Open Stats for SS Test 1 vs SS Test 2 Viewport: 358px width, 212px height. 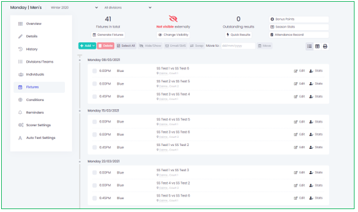point(316,147)
